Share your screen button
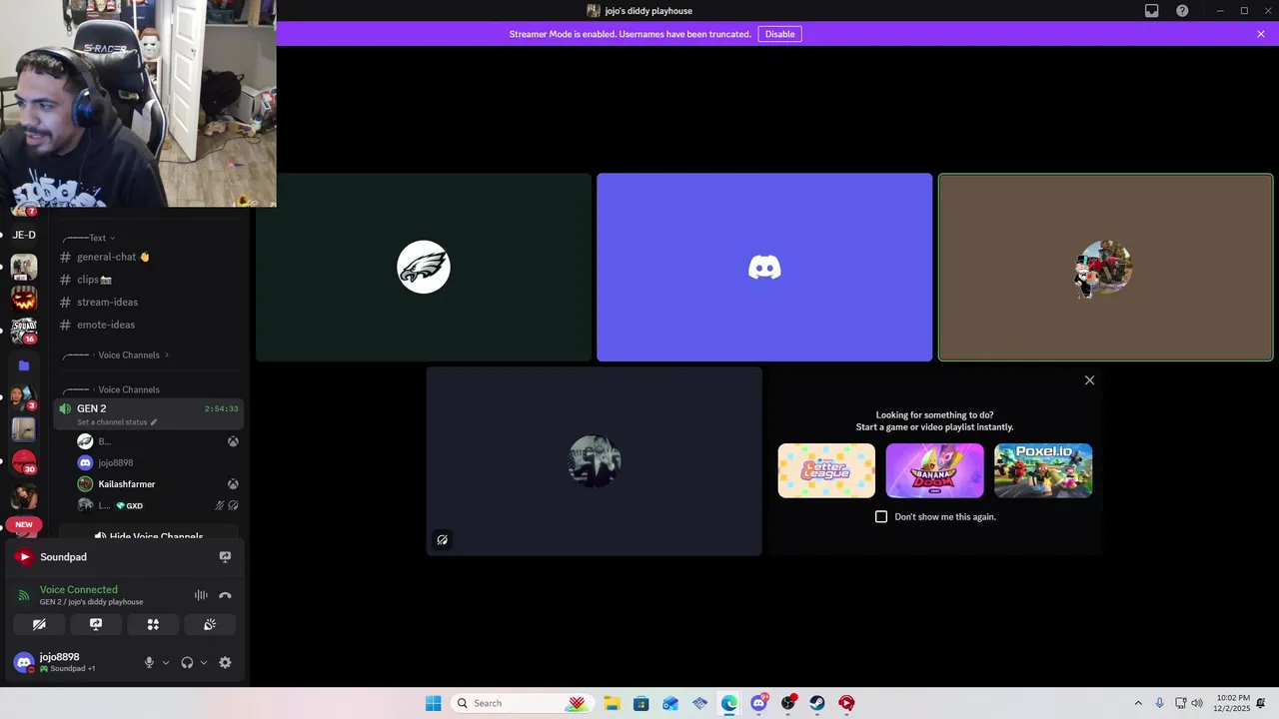Screen dimensions: 1279x719 pyautogui.click(x=96, y=624)
